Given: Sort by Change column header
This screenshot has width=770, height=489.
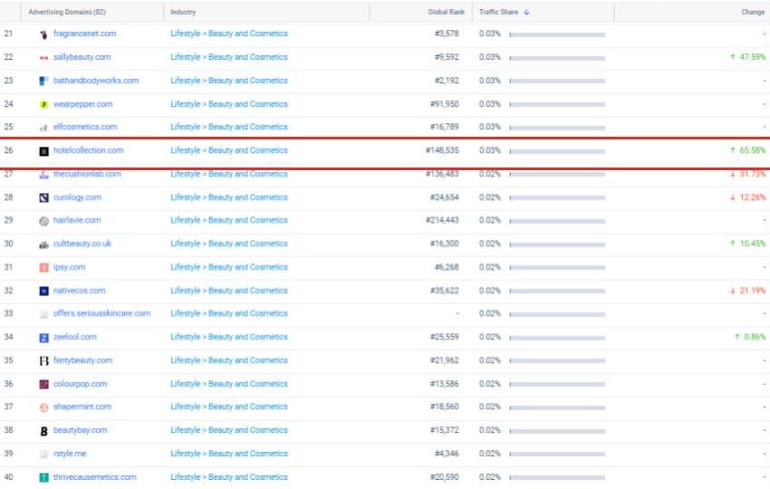Looking at the screenshot, I should (x=753, y=12).
